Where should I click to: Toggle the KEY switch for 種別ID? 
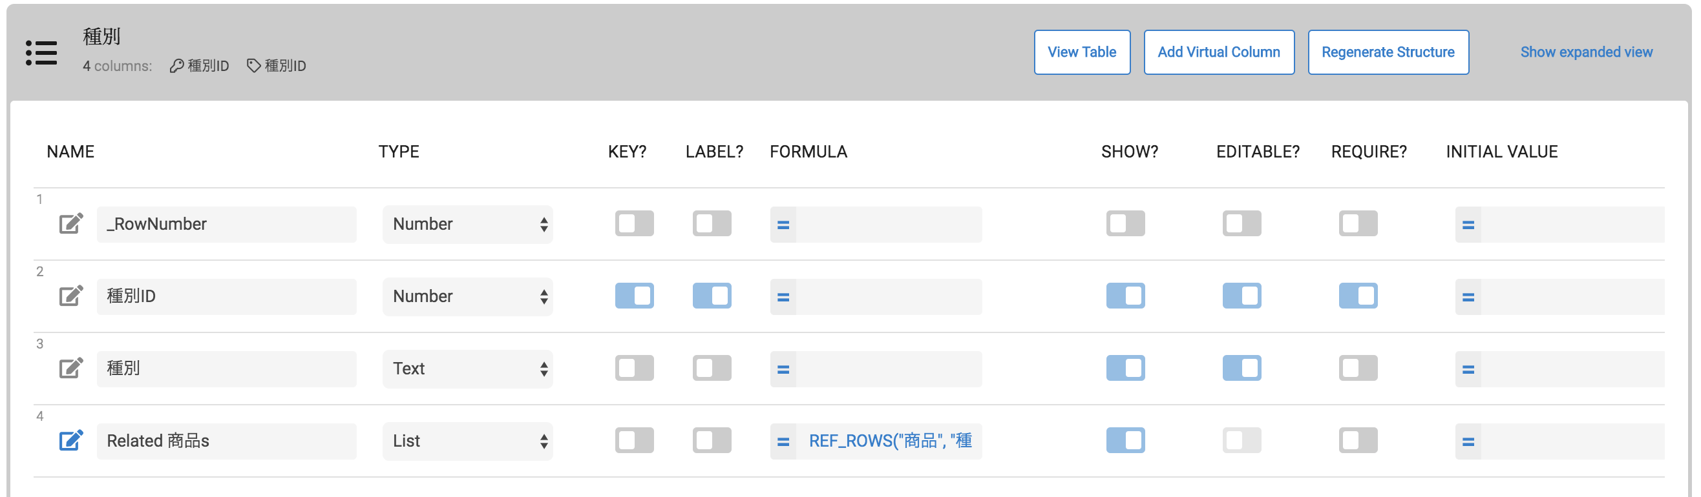pos(634,296)
